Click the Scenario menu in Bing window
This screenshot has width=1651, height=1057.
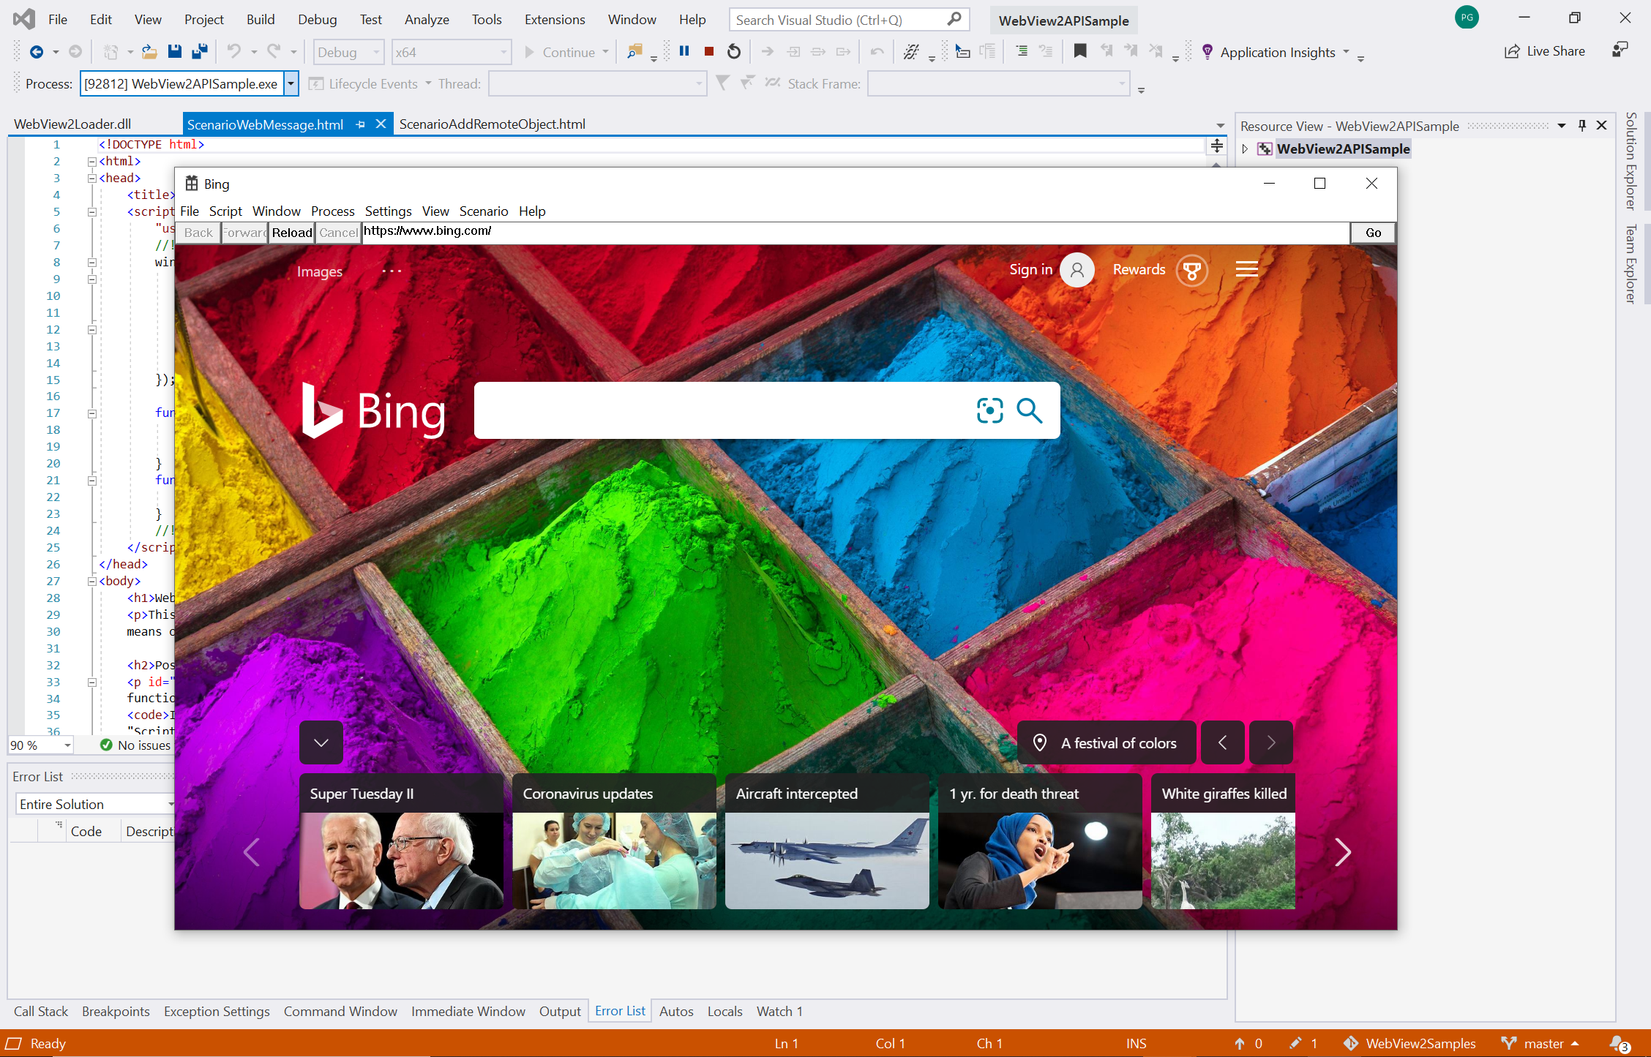(484, 211)
